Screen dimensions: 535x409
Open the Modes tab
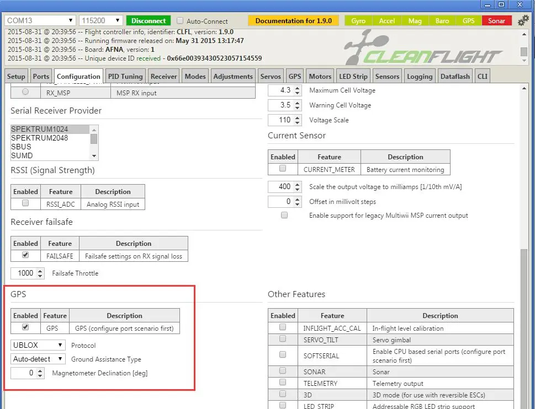tap(195, 76)
